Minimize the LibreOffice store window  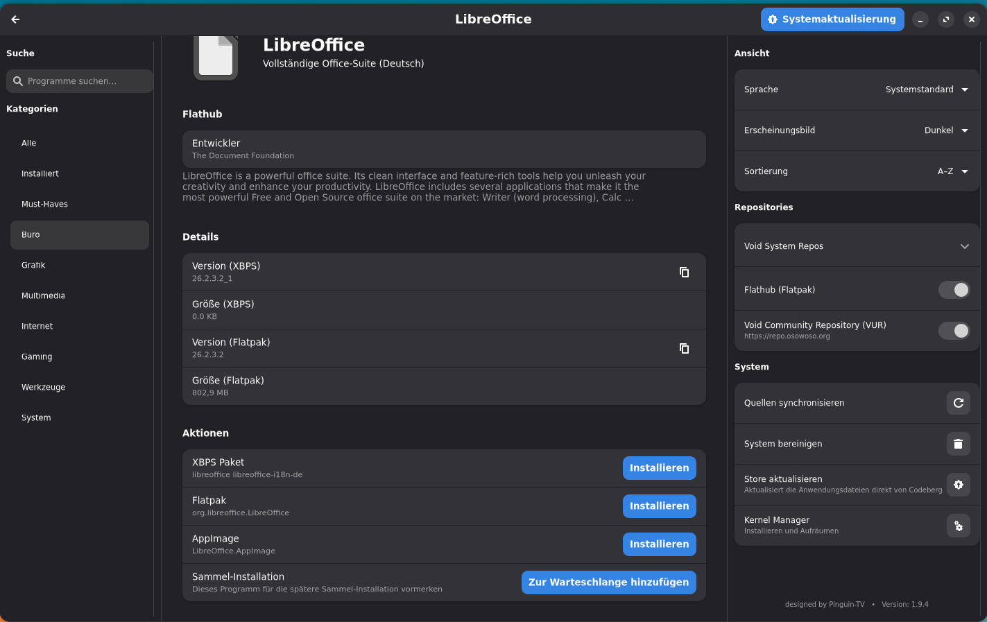click(920, 19)
